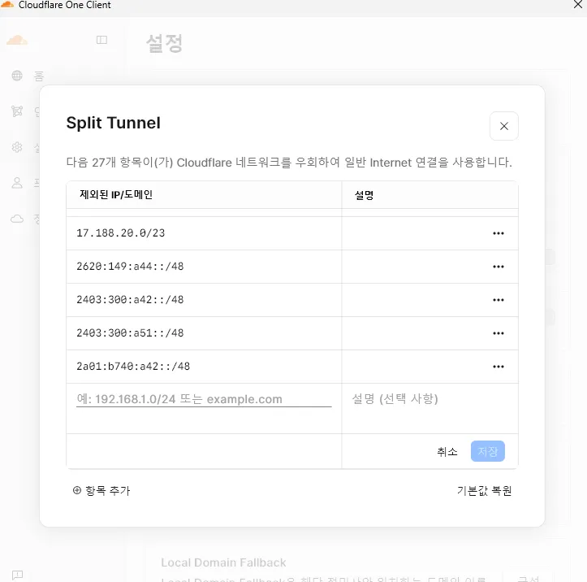587x582 pixels.
Task: Click the Cloudflare logo in sidebar
Action: pyautogui.click(x=17, y=40)
